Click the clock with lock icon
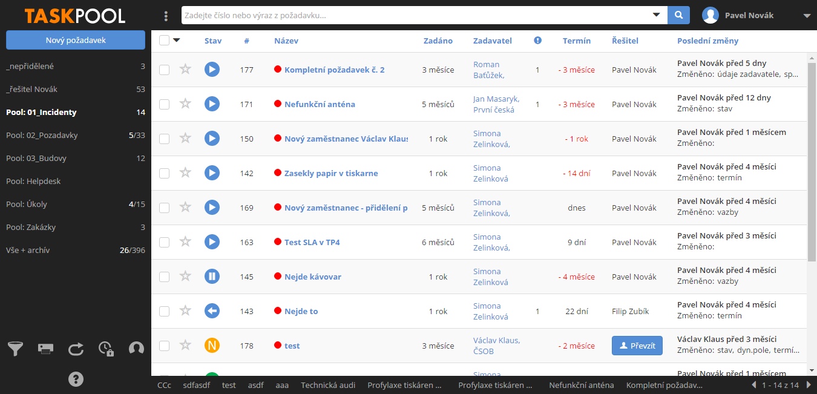This screenshot has width=817, height=394. (x=107, y=349)
